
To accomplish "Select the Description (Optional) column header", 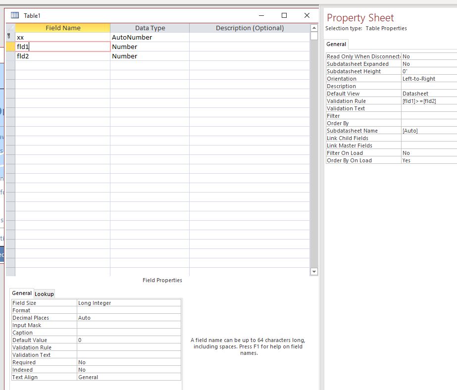I will (x=250, y=28).
